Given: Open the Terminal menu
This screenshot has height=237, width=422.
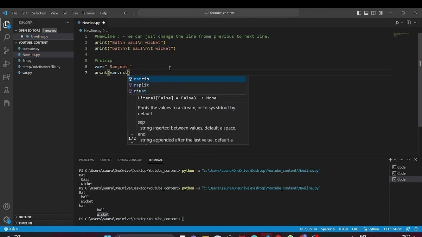Looking at the screenshot, I should [89, 13].
